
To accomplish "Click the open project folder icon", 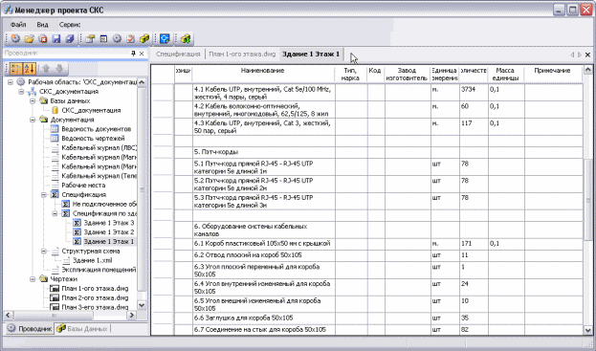I will point(30,39).
